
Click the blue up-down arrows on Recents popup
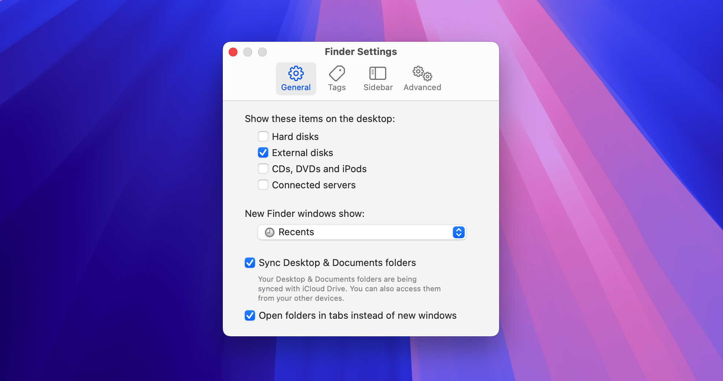(458, 232)
